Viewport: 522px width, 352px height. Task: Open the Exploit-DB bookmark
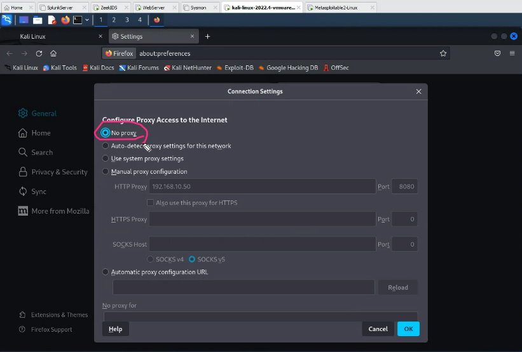coord(235,68)
